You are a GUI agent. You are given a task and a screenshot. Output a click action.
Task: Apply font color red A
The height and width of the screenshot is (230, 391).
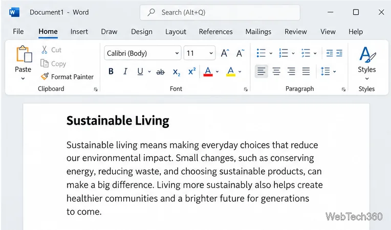pos(208,72)
